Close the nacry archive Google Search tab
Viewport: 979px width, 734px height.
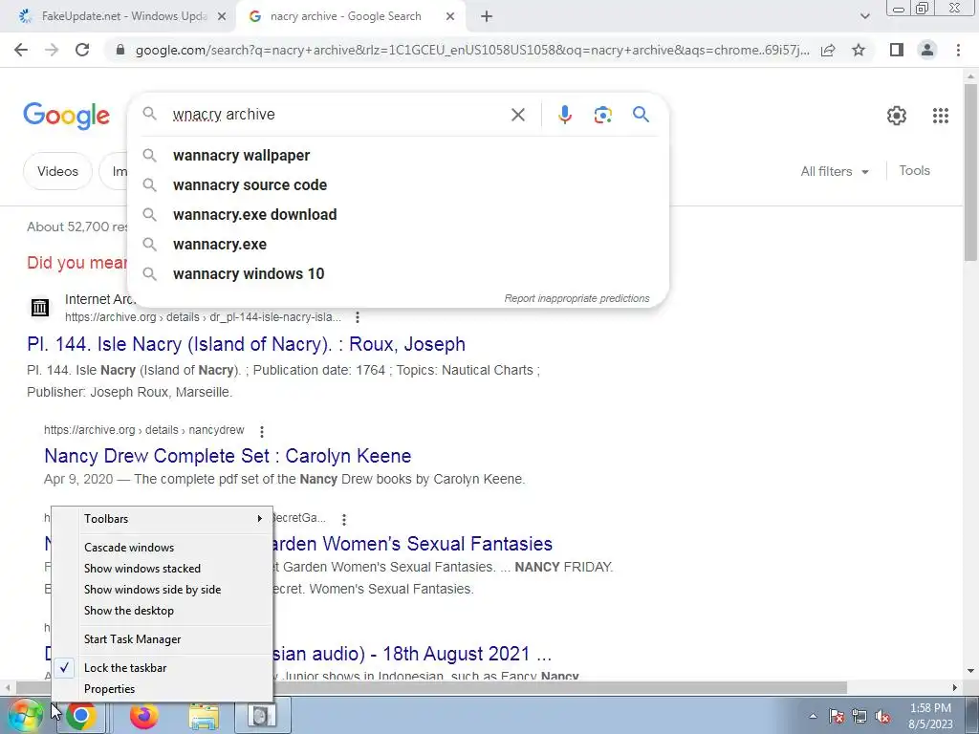pos(450,17)
